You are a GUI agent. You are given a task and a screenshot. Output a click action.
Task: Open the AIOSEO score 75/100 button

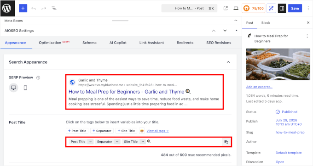click(254, 8)
